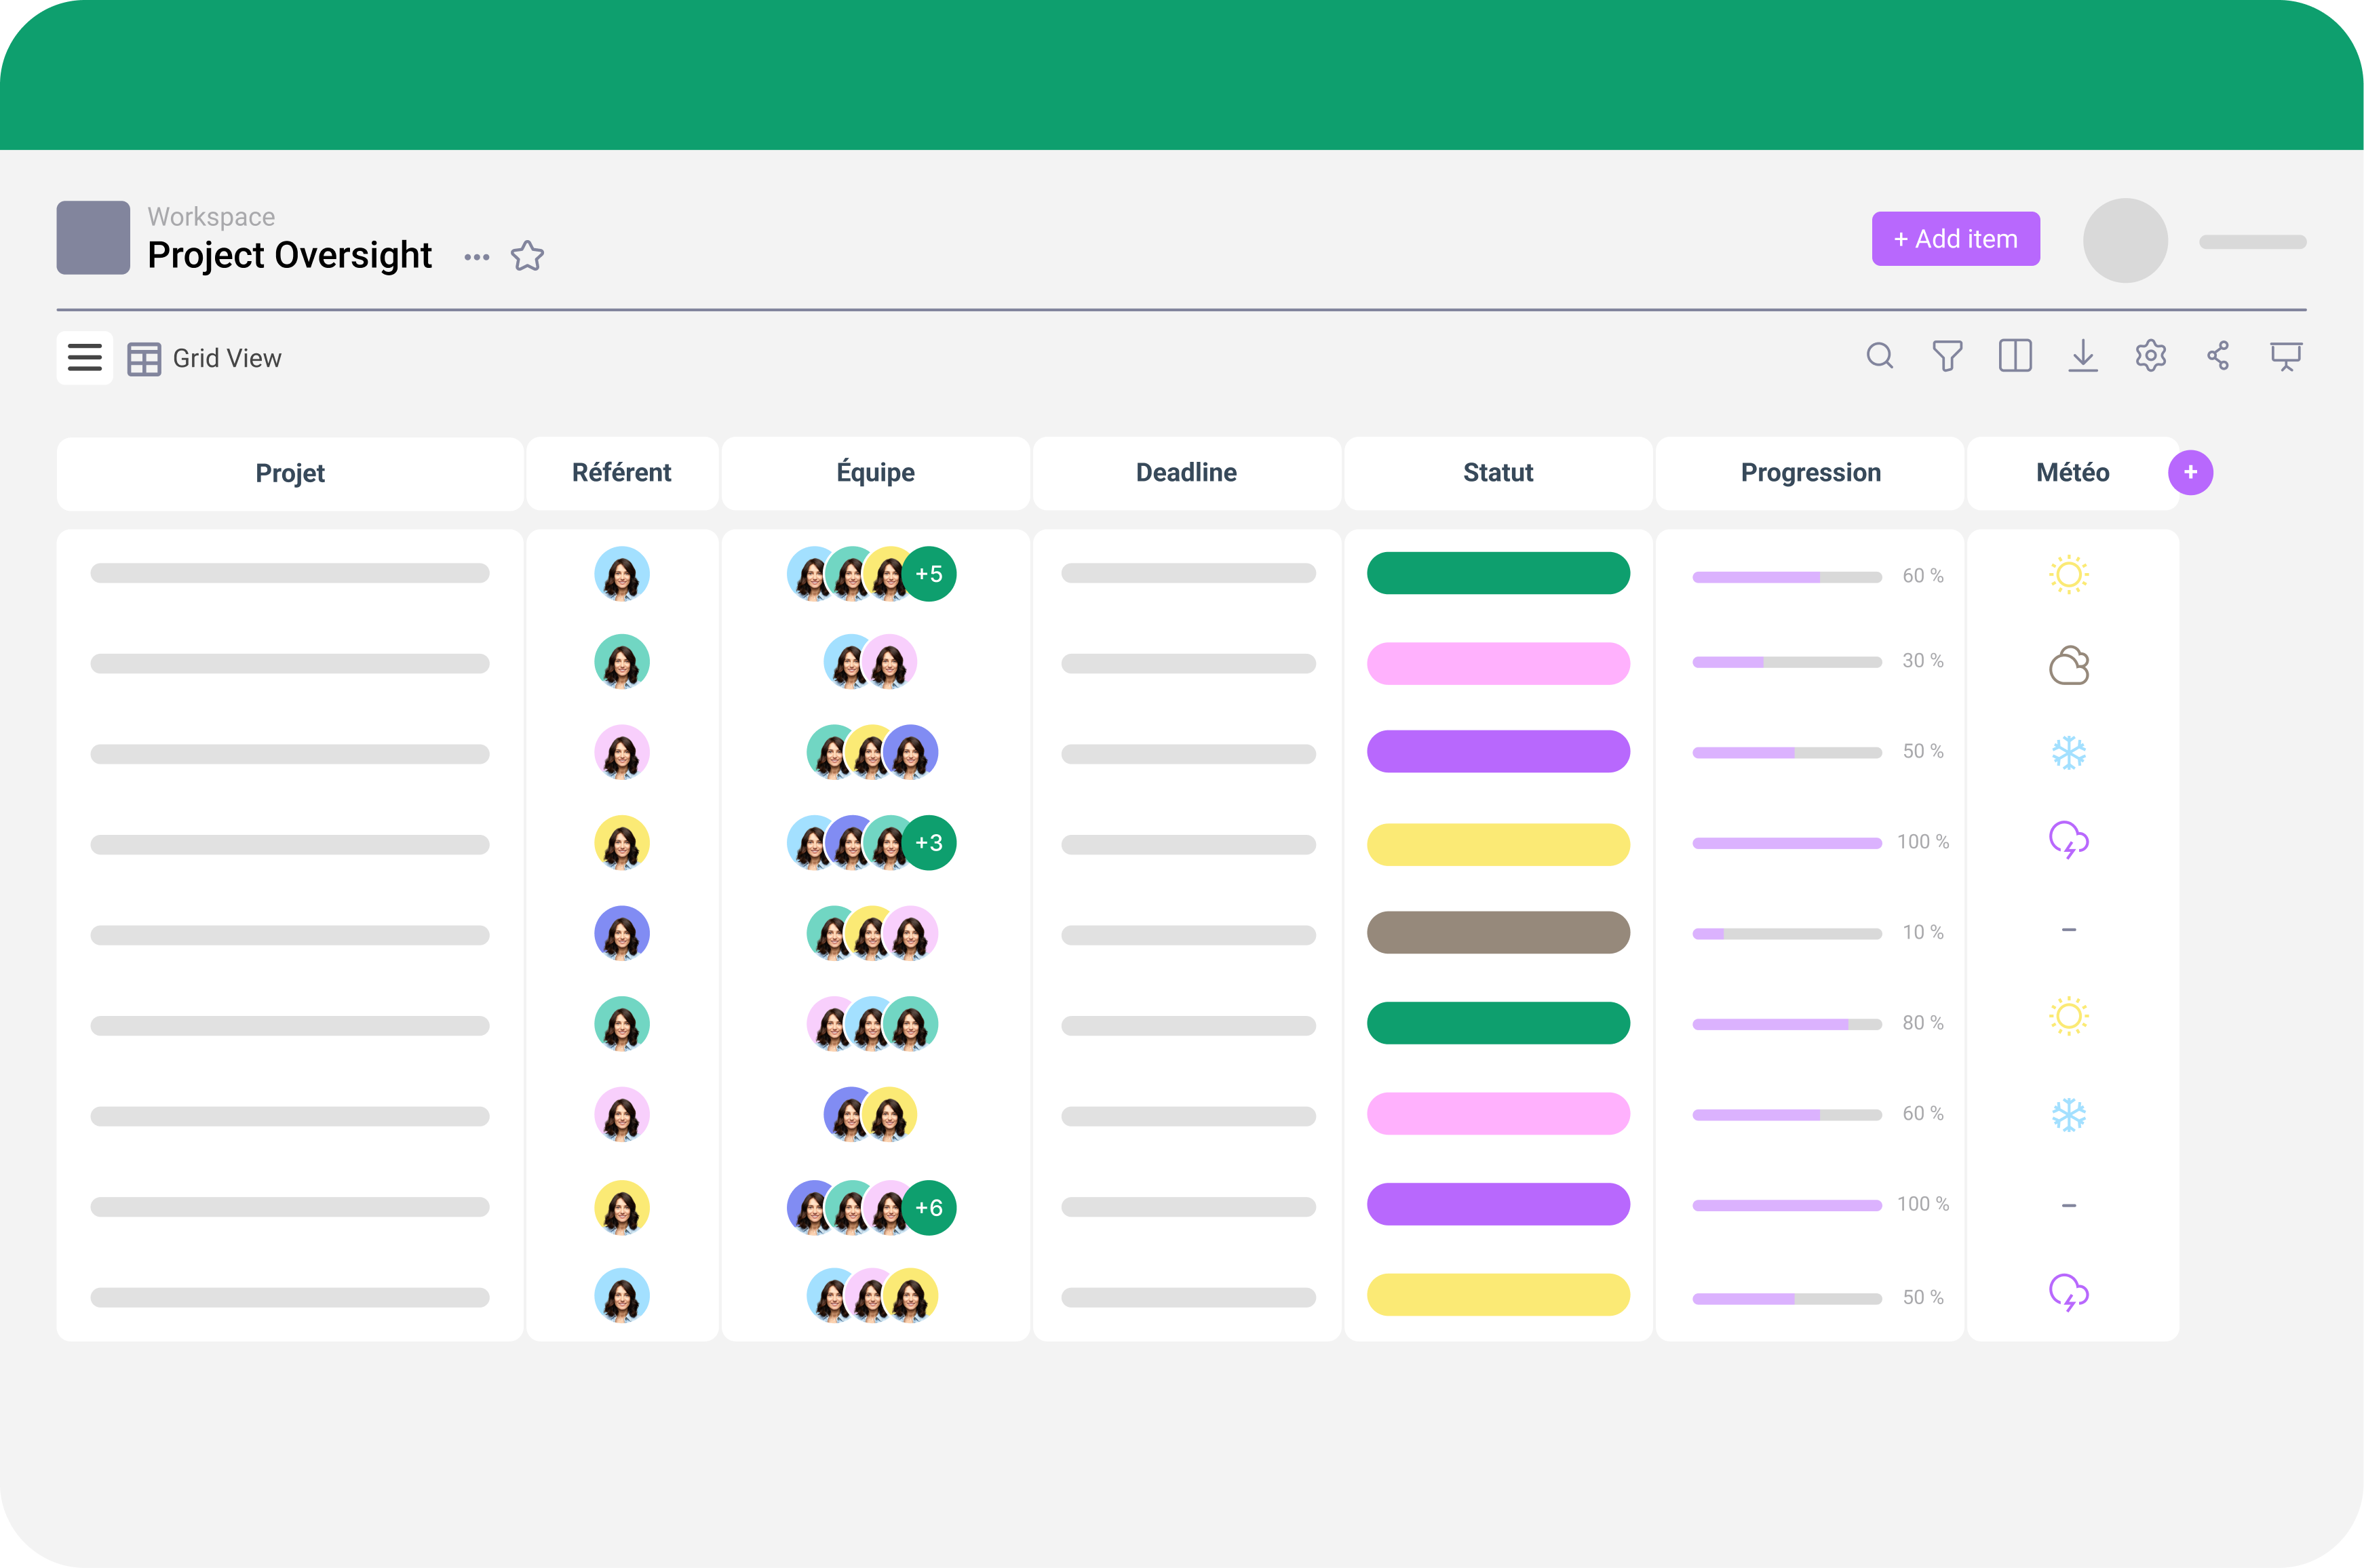This screenshot has height=1568, width=2364.
Task: Open the filter funnel icon
Action: (1947, 356)
